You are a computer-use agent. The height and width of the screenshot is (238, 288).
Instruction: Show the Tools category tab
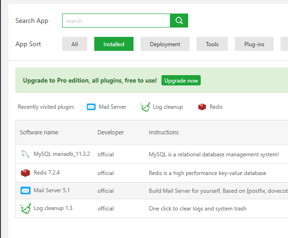(x=212, y=44)
